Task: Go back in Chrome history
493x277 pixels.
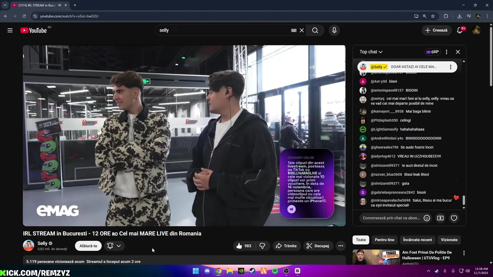Action: [5, 16]
